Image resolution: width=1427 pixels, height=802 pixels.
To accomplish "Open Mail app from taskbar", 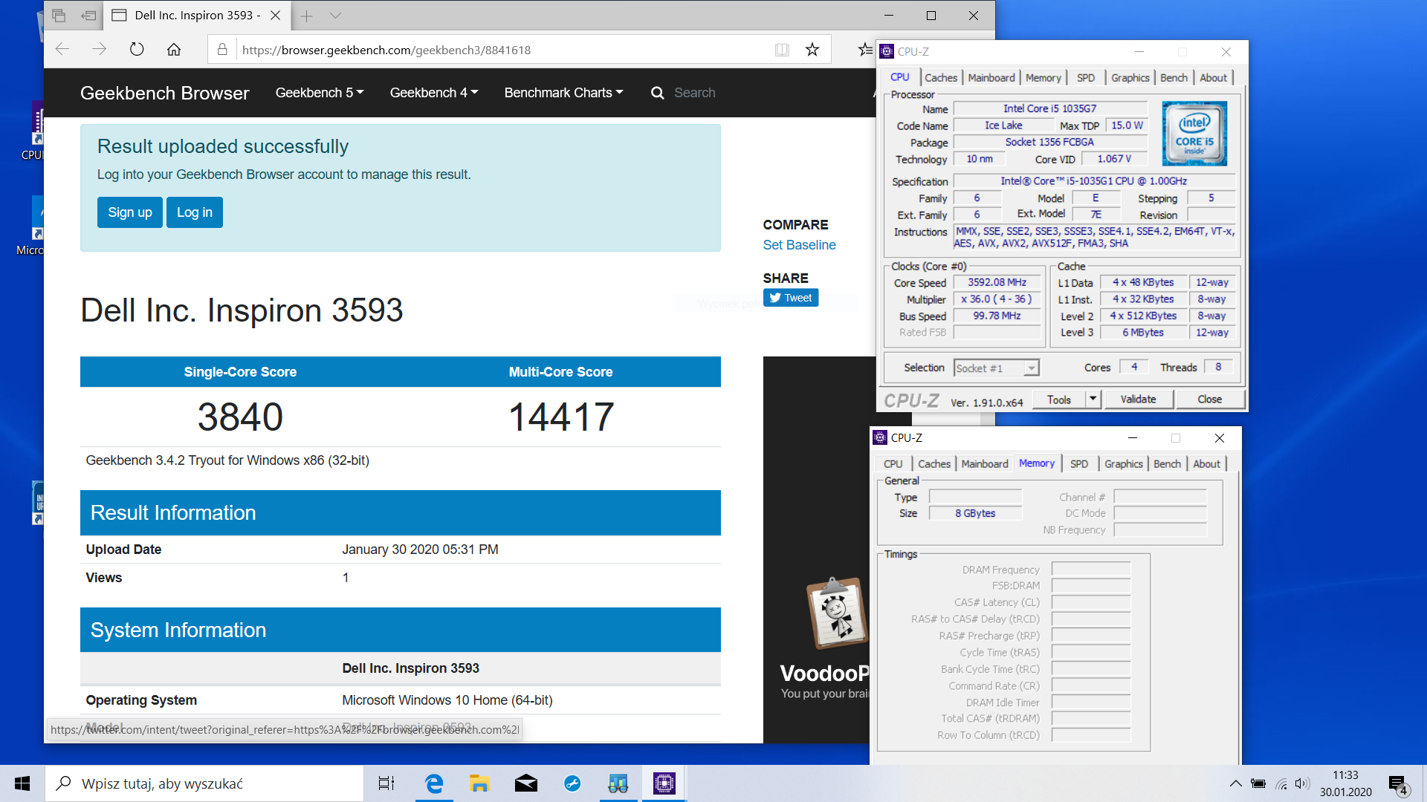I will [x=526, y=783].
